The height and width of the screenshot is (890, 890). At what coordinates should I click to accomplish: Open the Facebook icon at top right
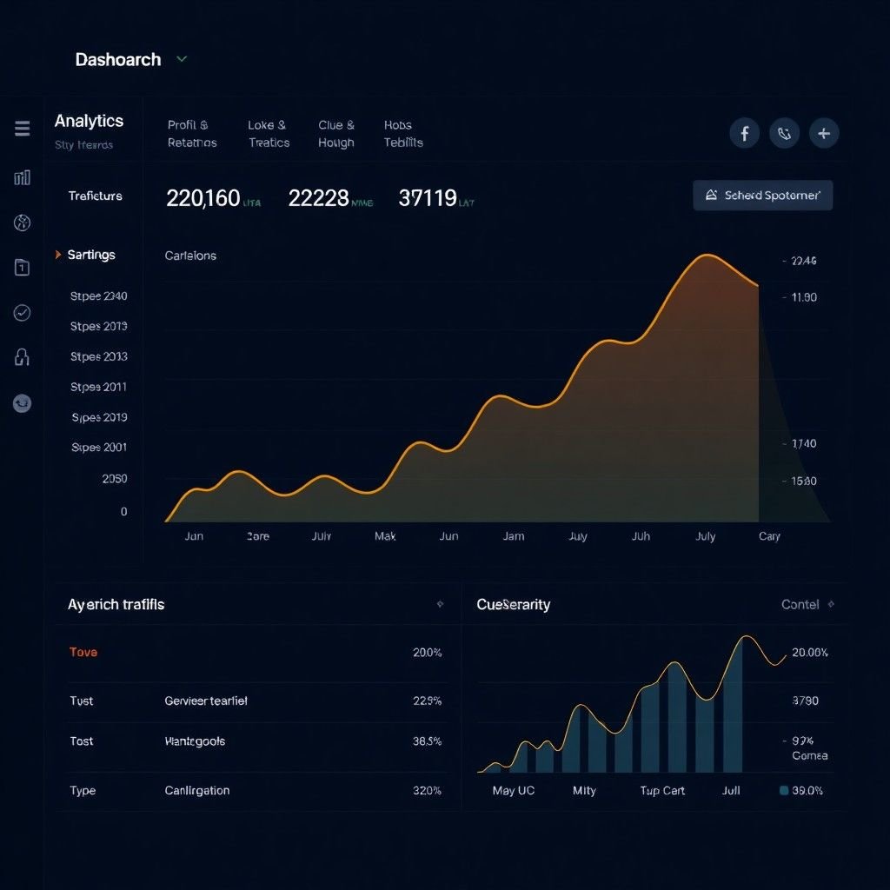(744, 133)
